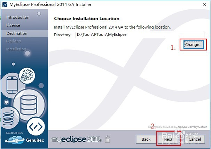Click the gears icon in sidebar artwork

tap(27, 76)
